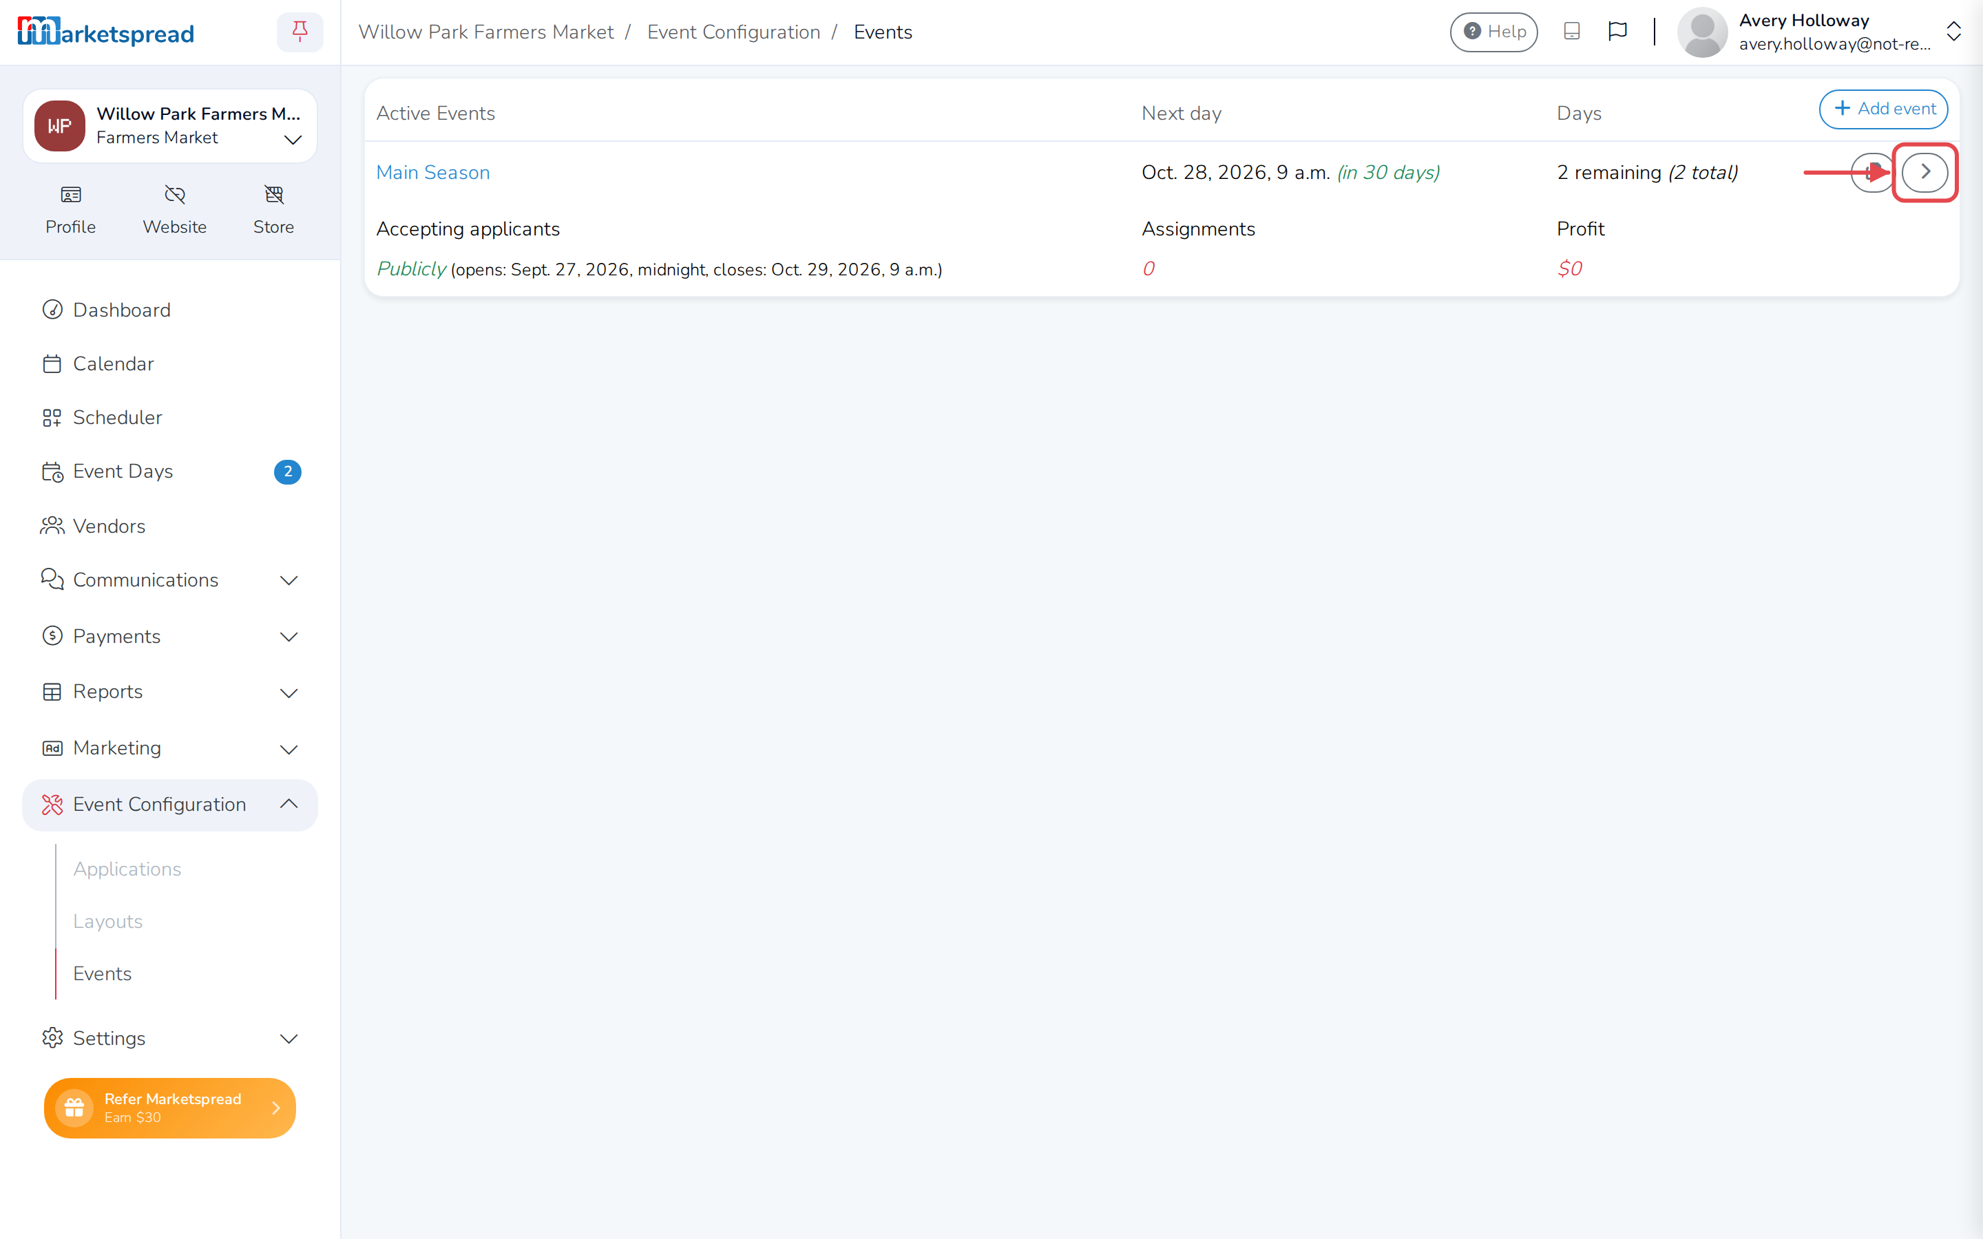Open Calendar from the sidebar
The width and height of the screenshot is (1983, 1239).
(169, 364)
